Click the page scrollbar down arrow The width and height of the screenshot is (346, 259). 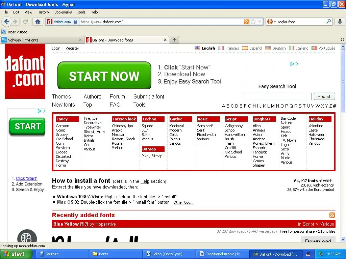[x=343, y=239]
